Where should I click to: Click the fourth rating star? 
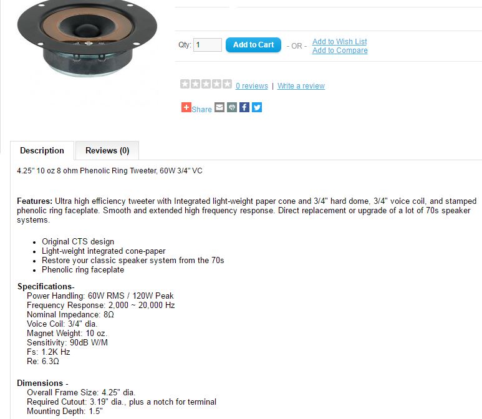coord(217,84)
